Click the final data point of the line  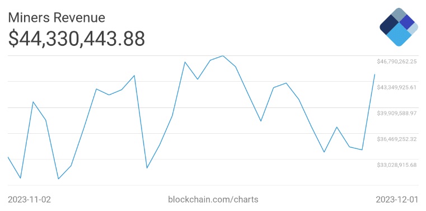375,74
